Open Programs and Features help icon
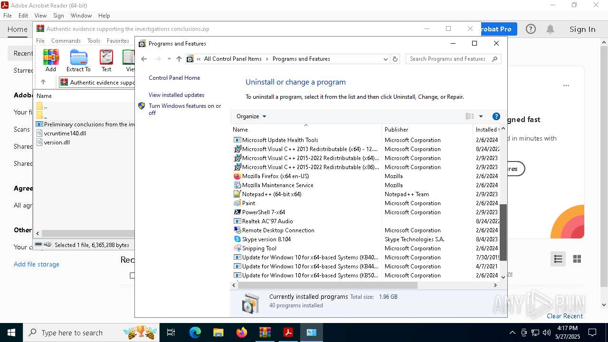The image size is (608, 342). (x=496, y=116)
